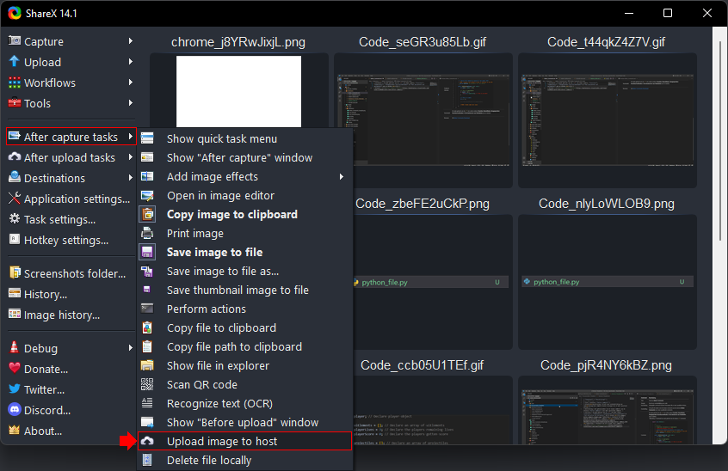The width and height of the screenshot is (728, 471).
Task: Open Hotkey settings
Action: [x=66, y=240]
